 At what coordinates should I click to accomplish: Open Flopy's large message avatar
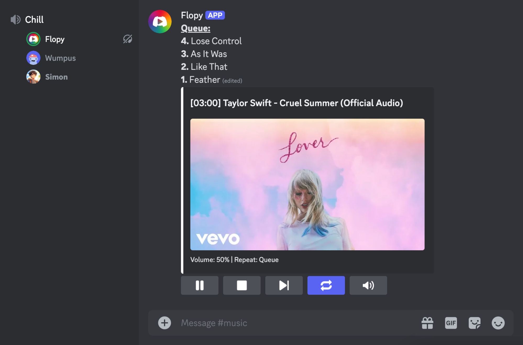coord(160,22)
